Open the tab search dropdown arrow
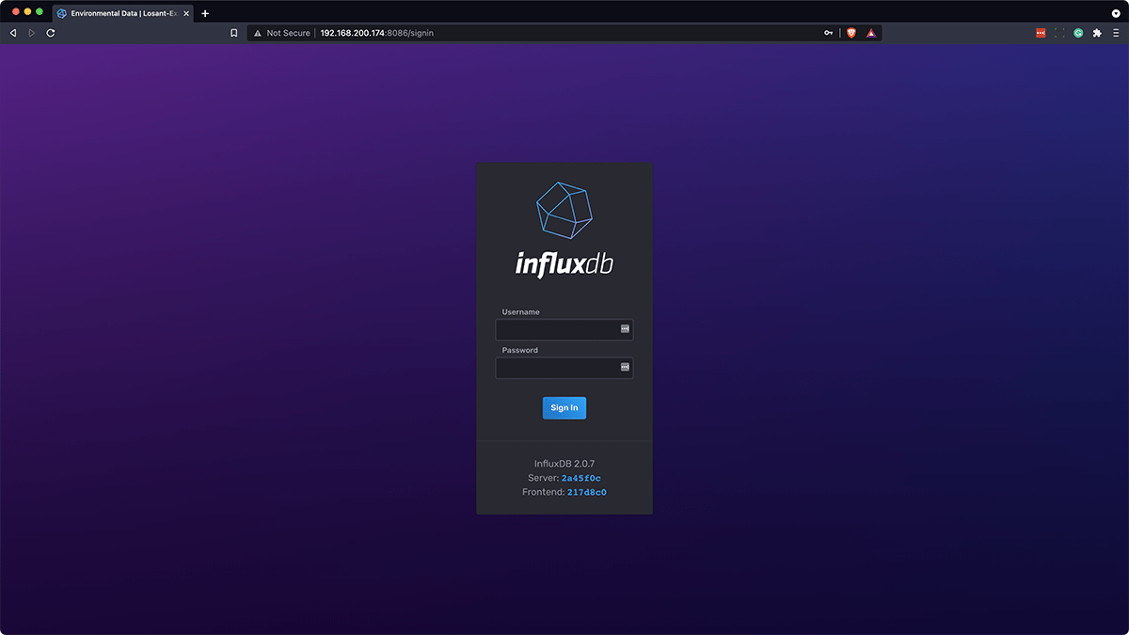The height and width of the screenshot is (635, 1129). 1116,13
